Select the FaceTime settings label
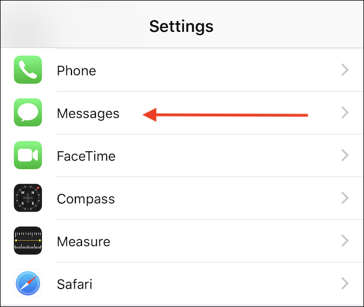 click(86, 156)
